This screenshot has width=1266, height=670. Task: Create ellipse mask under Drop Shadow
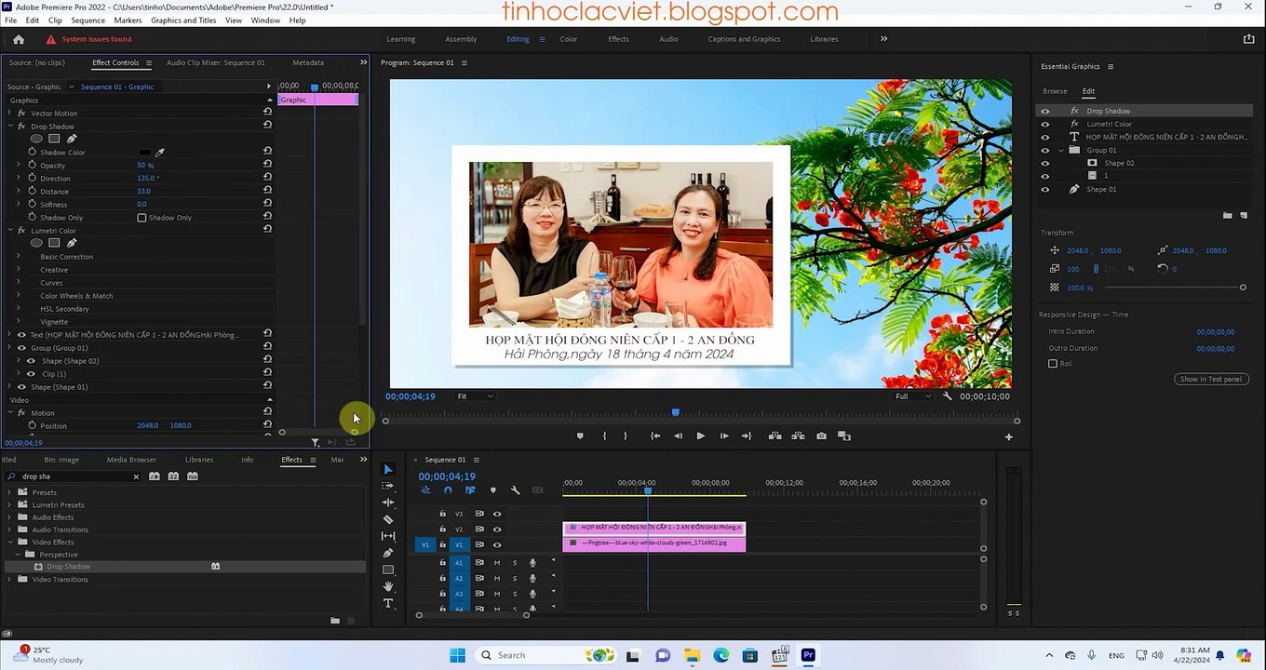36,139
